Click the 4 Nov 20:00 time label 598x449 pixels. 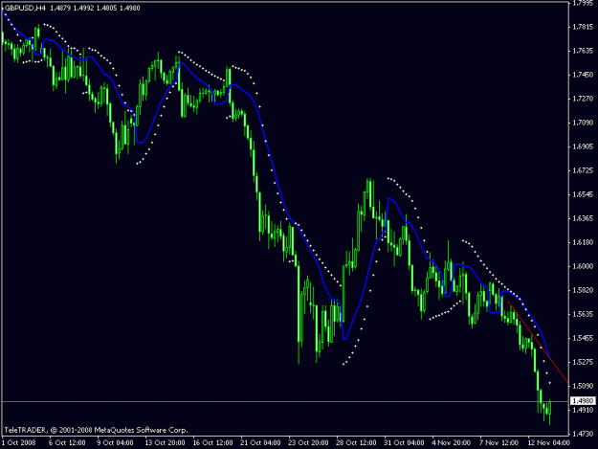(x=452, y=443)
